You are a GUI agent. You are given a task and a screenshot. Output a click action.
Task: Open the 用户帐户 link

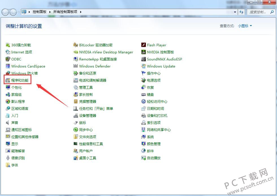point(86,151)
